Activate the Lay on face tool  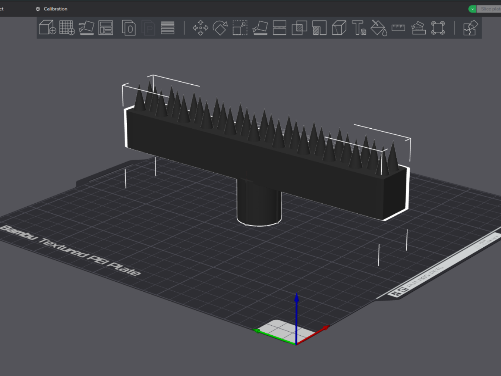click(x=260, y=28)
